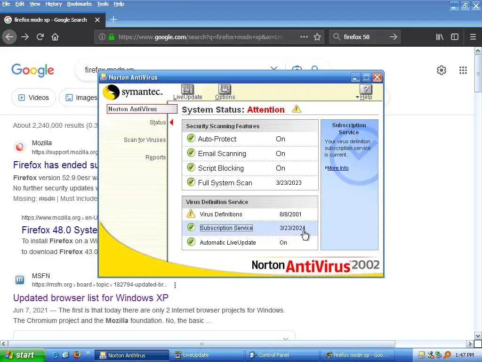Select the Virus Definitions row
This screenshot has width=482, height=362.
[250, 214]
